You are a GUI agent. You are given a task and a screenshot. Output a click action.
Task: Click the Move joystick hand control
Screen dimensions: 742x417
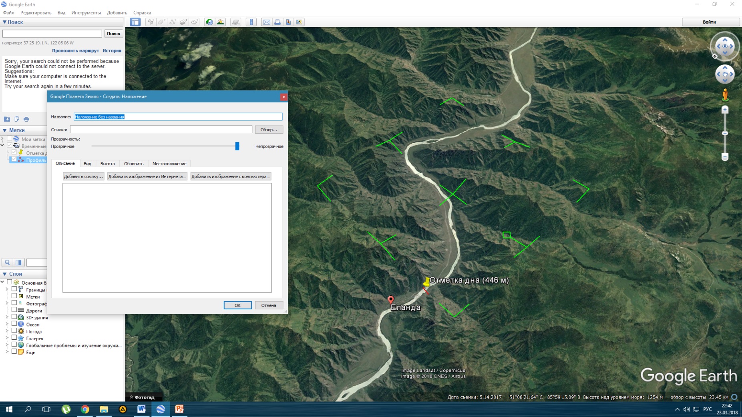pos(725,74)
